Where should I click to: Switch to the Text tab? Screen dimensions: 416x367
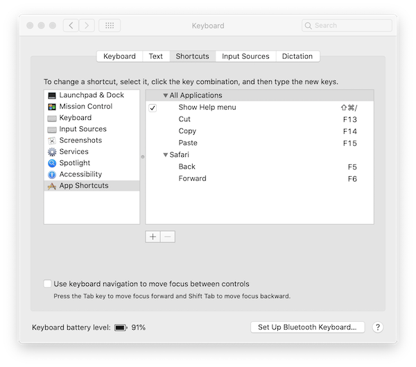(x=156, y=56)
